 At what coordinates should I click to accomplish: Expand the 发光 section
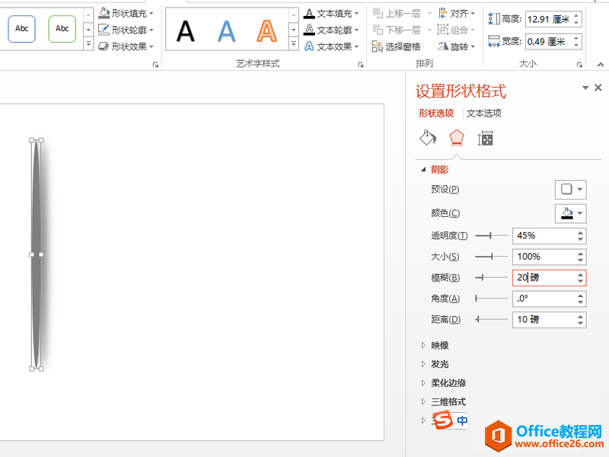[439, 364]
